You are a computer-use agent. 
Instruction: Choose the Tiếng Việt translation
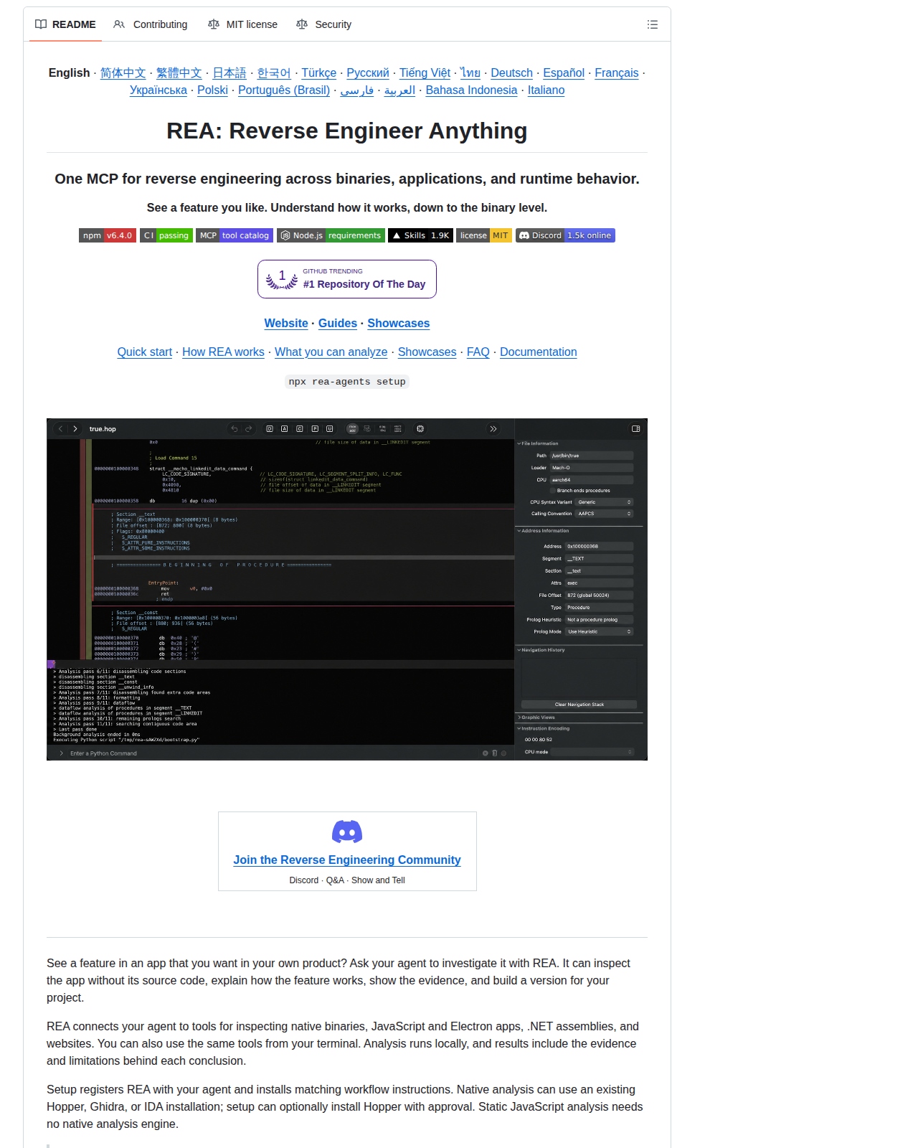425,73
